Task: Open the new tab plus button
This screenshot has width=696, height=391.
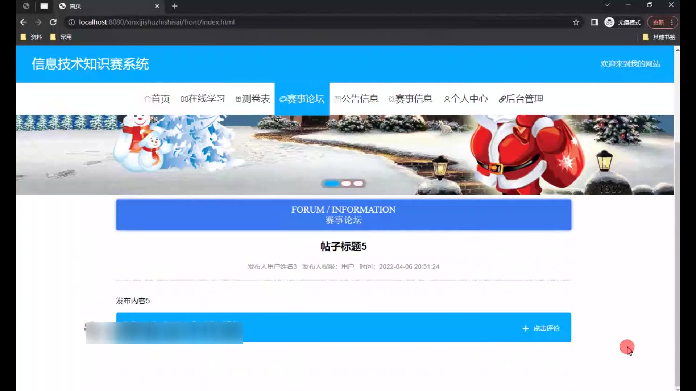Action: click(175, 6)
